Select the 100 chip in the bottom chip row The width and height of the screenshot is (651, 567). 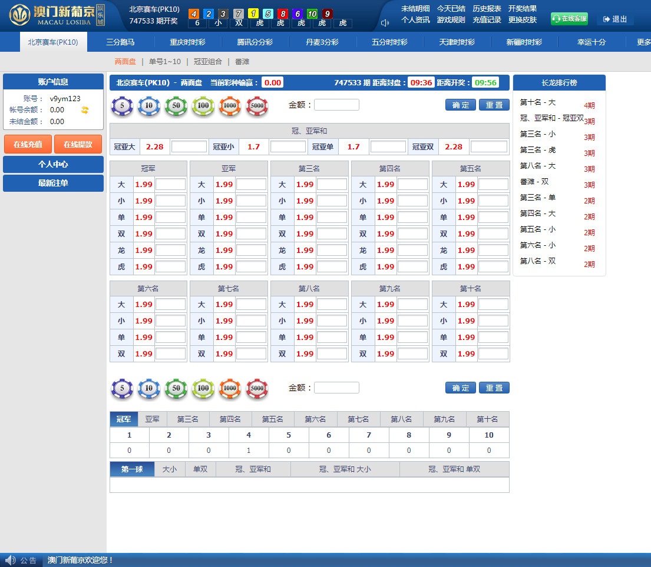click(203, 389)
